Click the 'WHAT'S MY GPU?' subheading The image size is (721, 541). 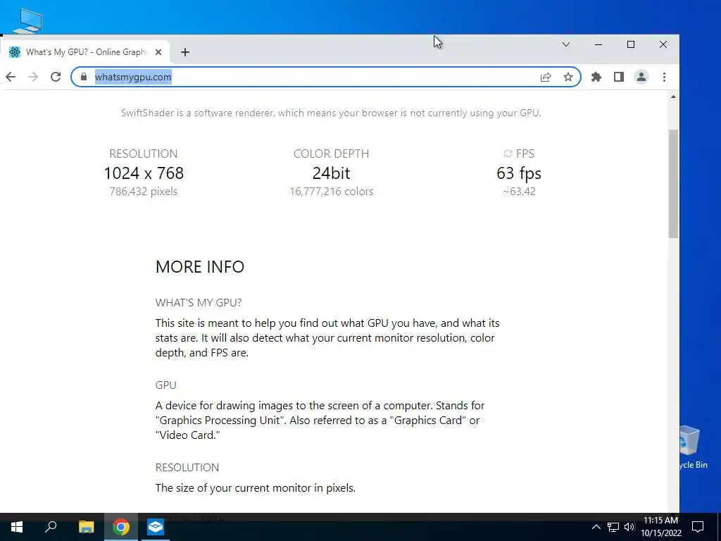click(199, 303)
